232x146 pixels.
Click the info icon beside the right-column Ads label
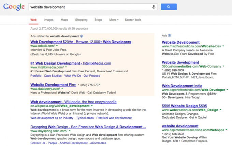170,35
